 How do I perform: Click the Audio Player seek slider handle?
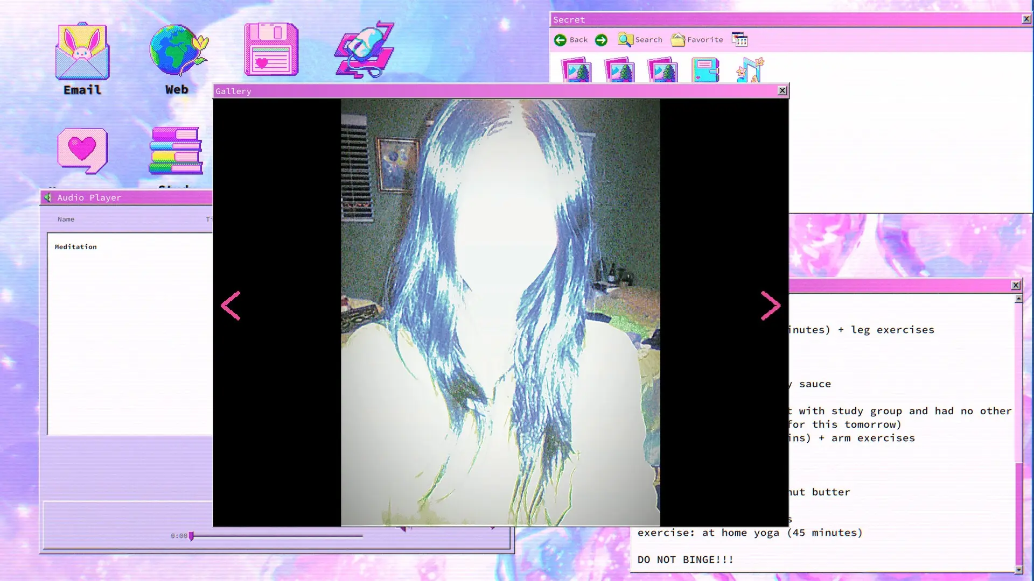tap(191, 536)
